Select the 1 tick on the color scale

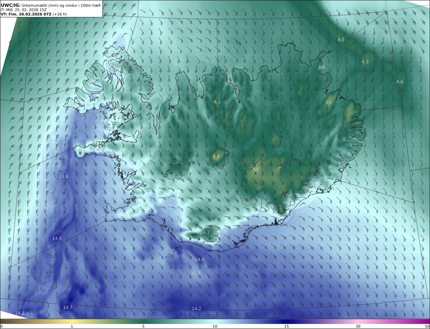point(72,326)
